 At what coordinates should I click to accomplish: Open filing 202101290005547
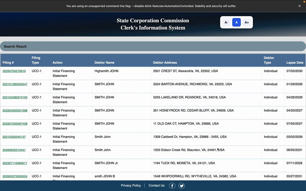point(15,84)
